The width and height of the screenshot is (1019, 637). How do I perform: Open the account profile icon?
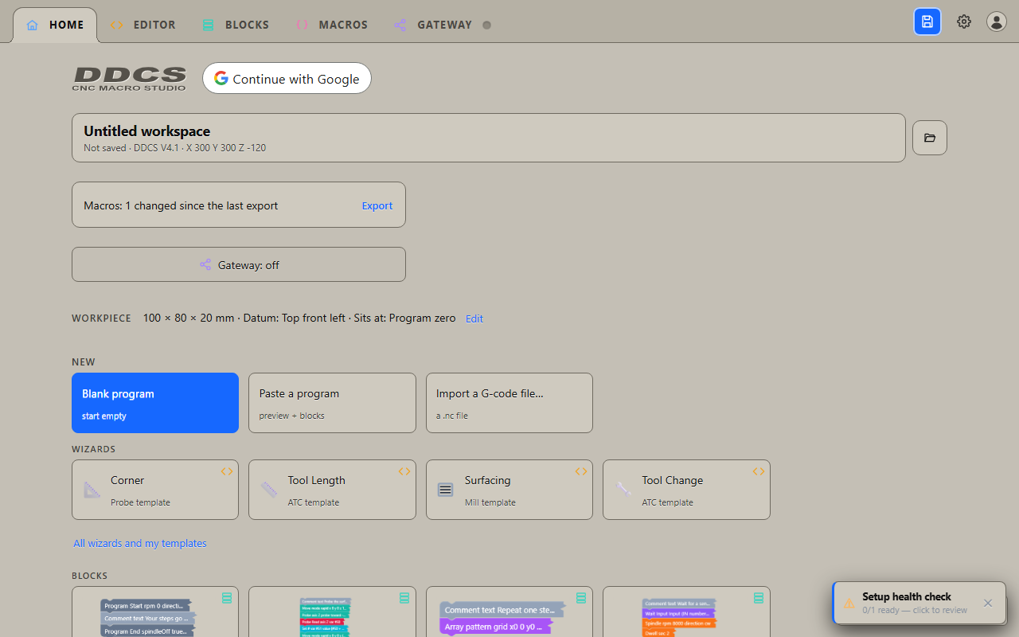997,21
